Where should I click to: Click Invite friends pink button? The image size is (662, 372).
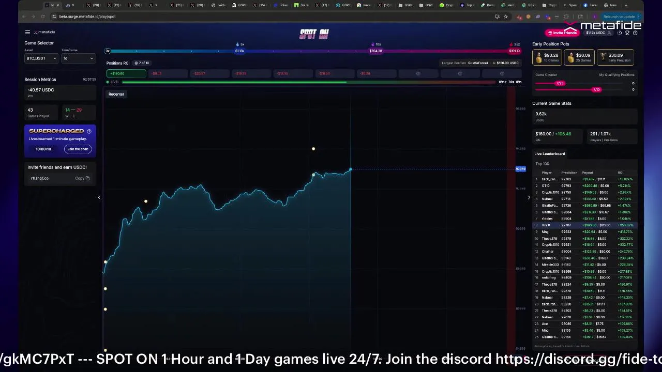coord(562,33)
